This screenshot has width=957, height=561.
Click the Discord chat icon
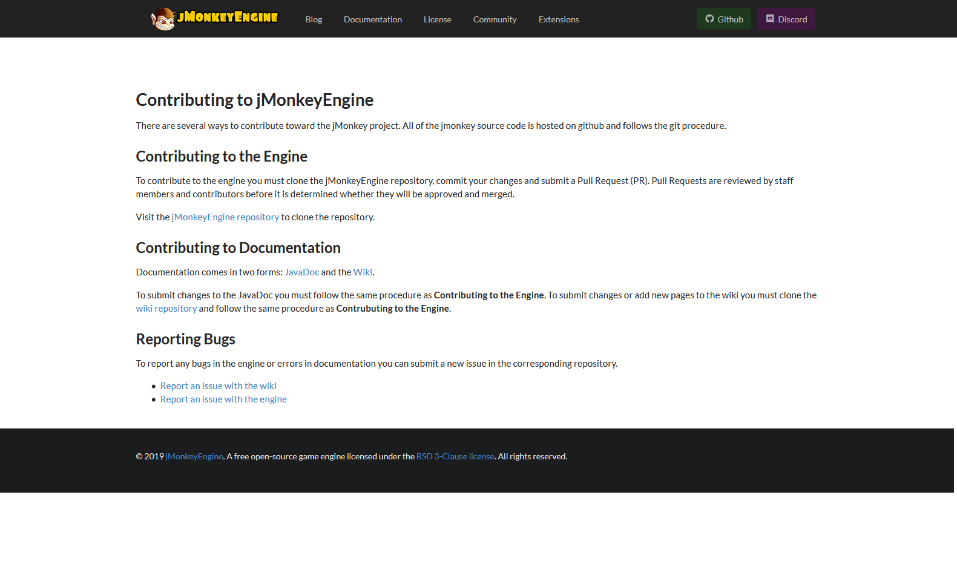tap(770, 19)
